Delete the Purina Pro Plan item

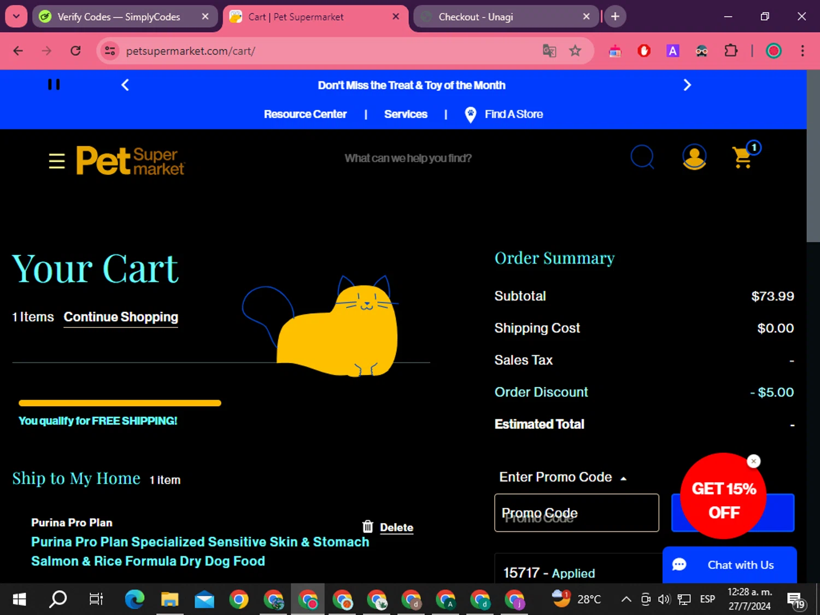(388, 527)
